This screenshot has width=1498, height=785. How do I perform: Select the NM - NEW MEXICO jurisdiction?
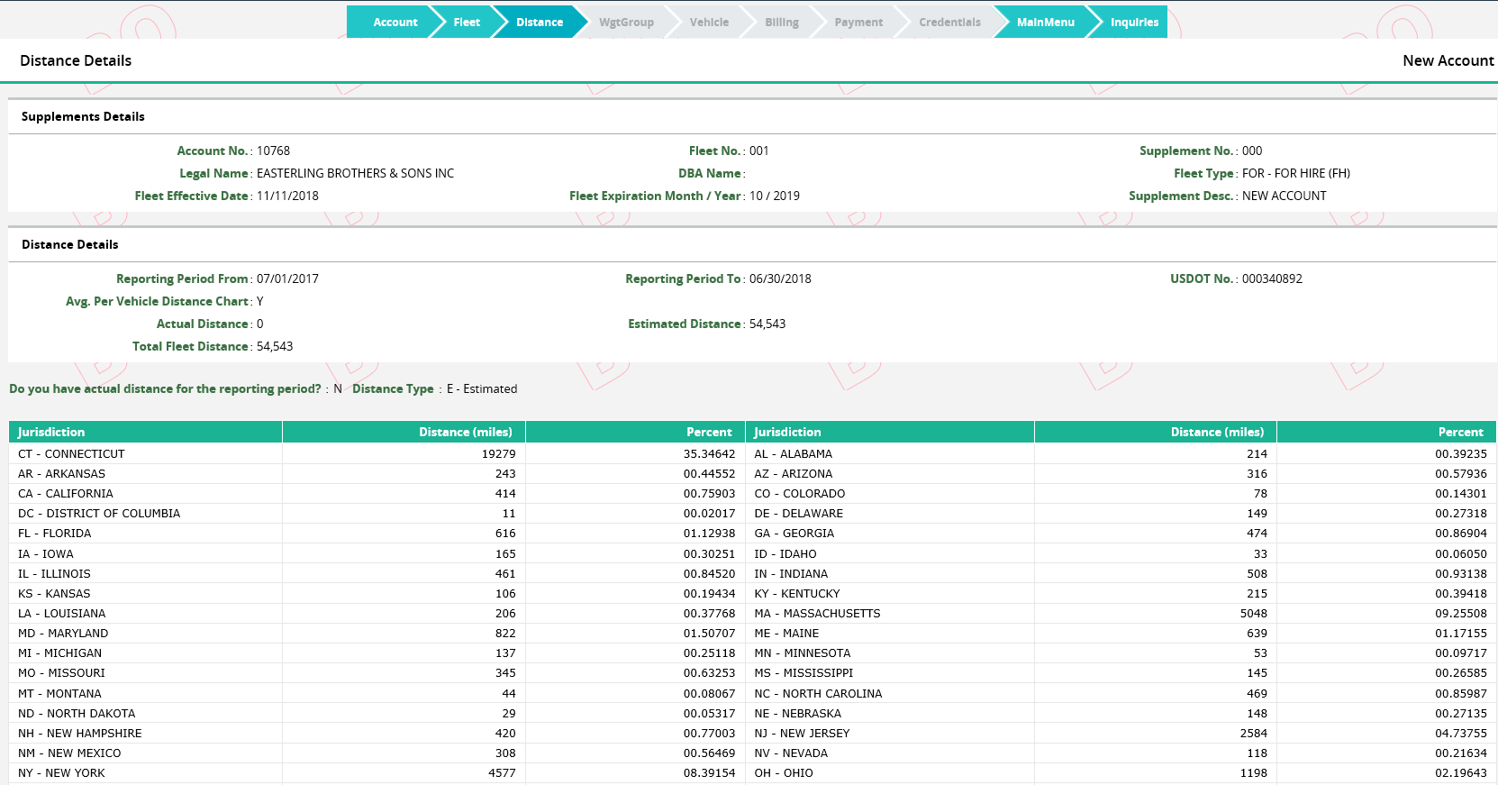tap(69, 753)
